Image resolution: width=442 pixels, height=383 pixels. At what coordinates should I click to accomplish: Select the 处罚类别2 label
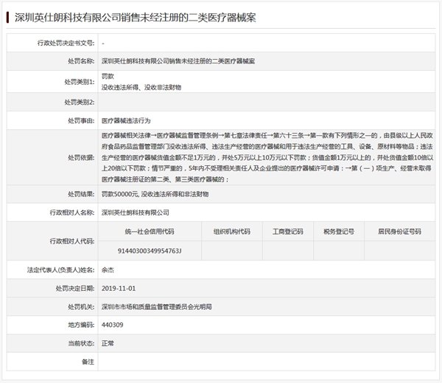[80, 102]
